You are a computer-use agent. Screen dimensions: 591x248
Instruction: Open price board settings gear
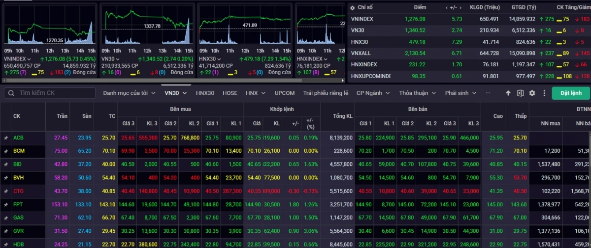click(532, 93)
